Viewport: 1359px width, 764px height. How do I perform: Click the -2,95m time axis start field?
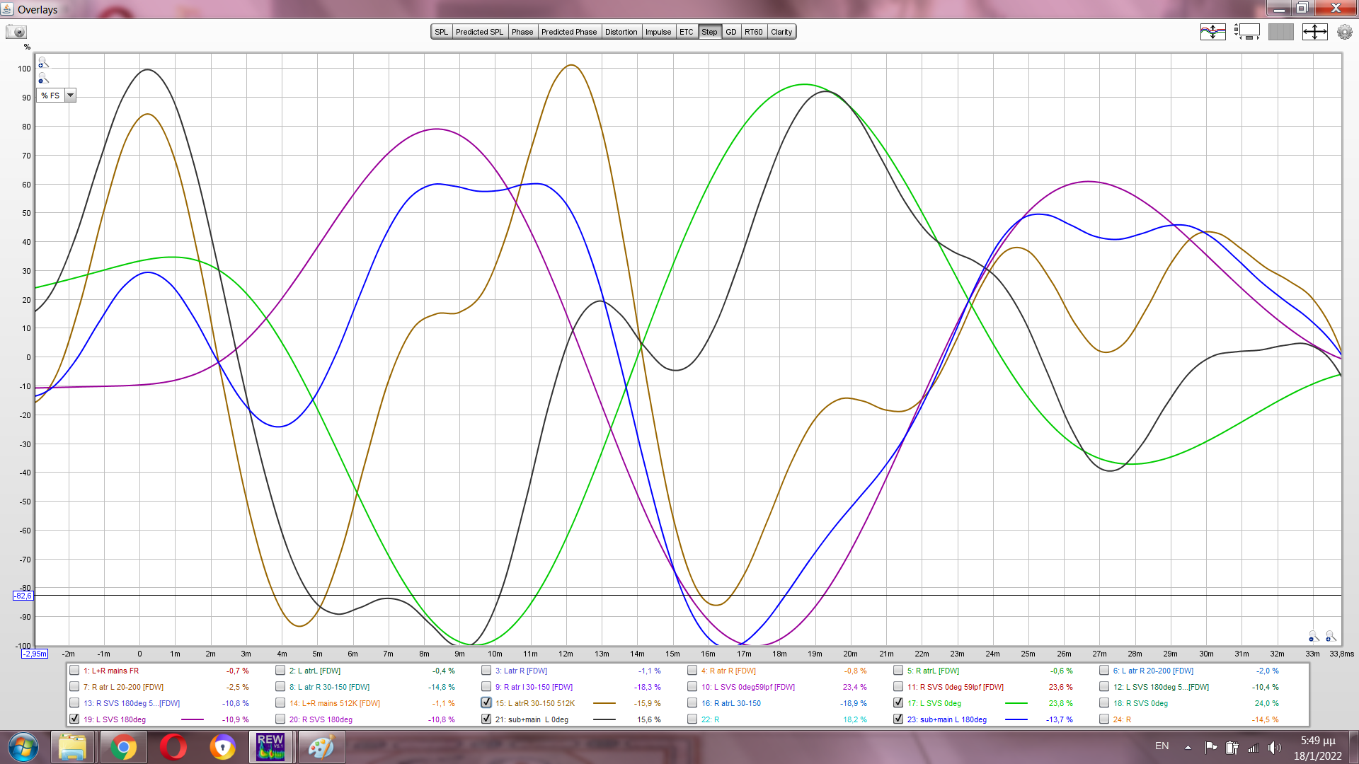coord(35,654)
